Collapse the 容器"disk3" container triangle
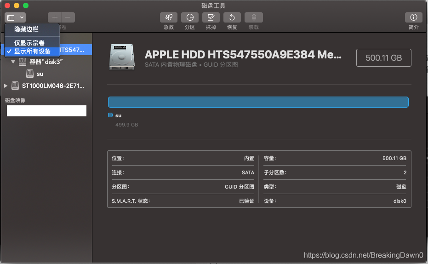 click(x=13, y=62)
